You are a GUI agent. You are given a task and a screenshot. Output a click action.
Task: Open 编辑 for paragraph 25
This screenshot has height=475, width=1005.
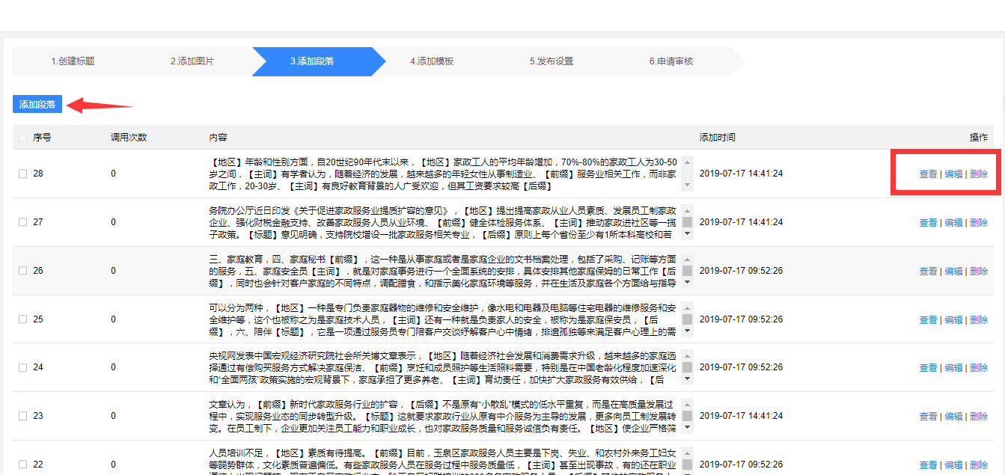[x=953, y=320]
